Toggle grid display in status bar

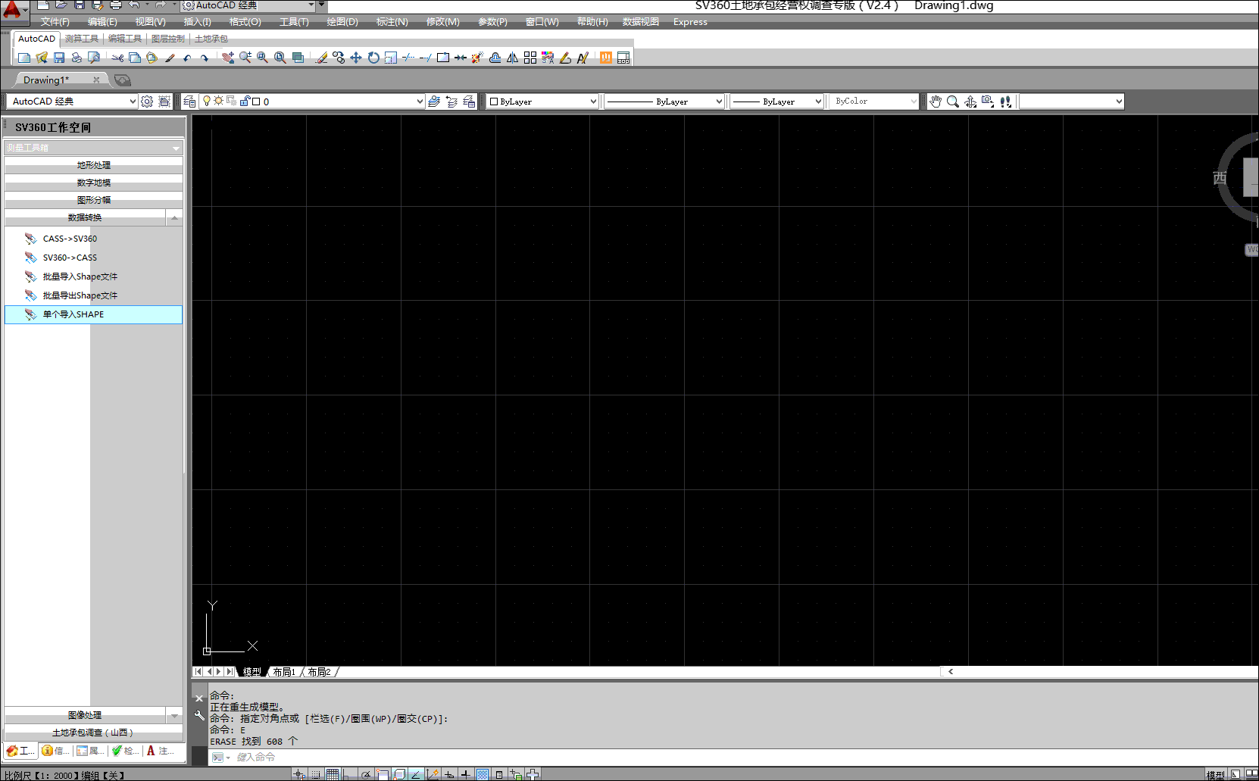tap(333, 774)
